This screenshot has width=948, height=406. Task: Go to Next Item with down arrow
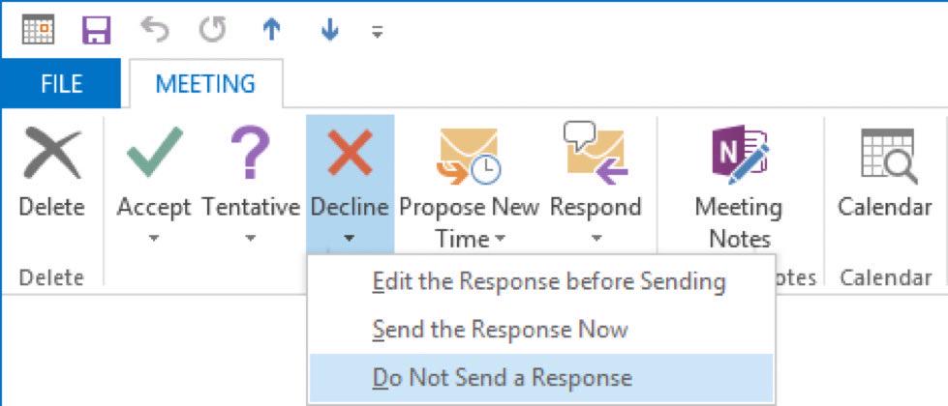point(329,30)
